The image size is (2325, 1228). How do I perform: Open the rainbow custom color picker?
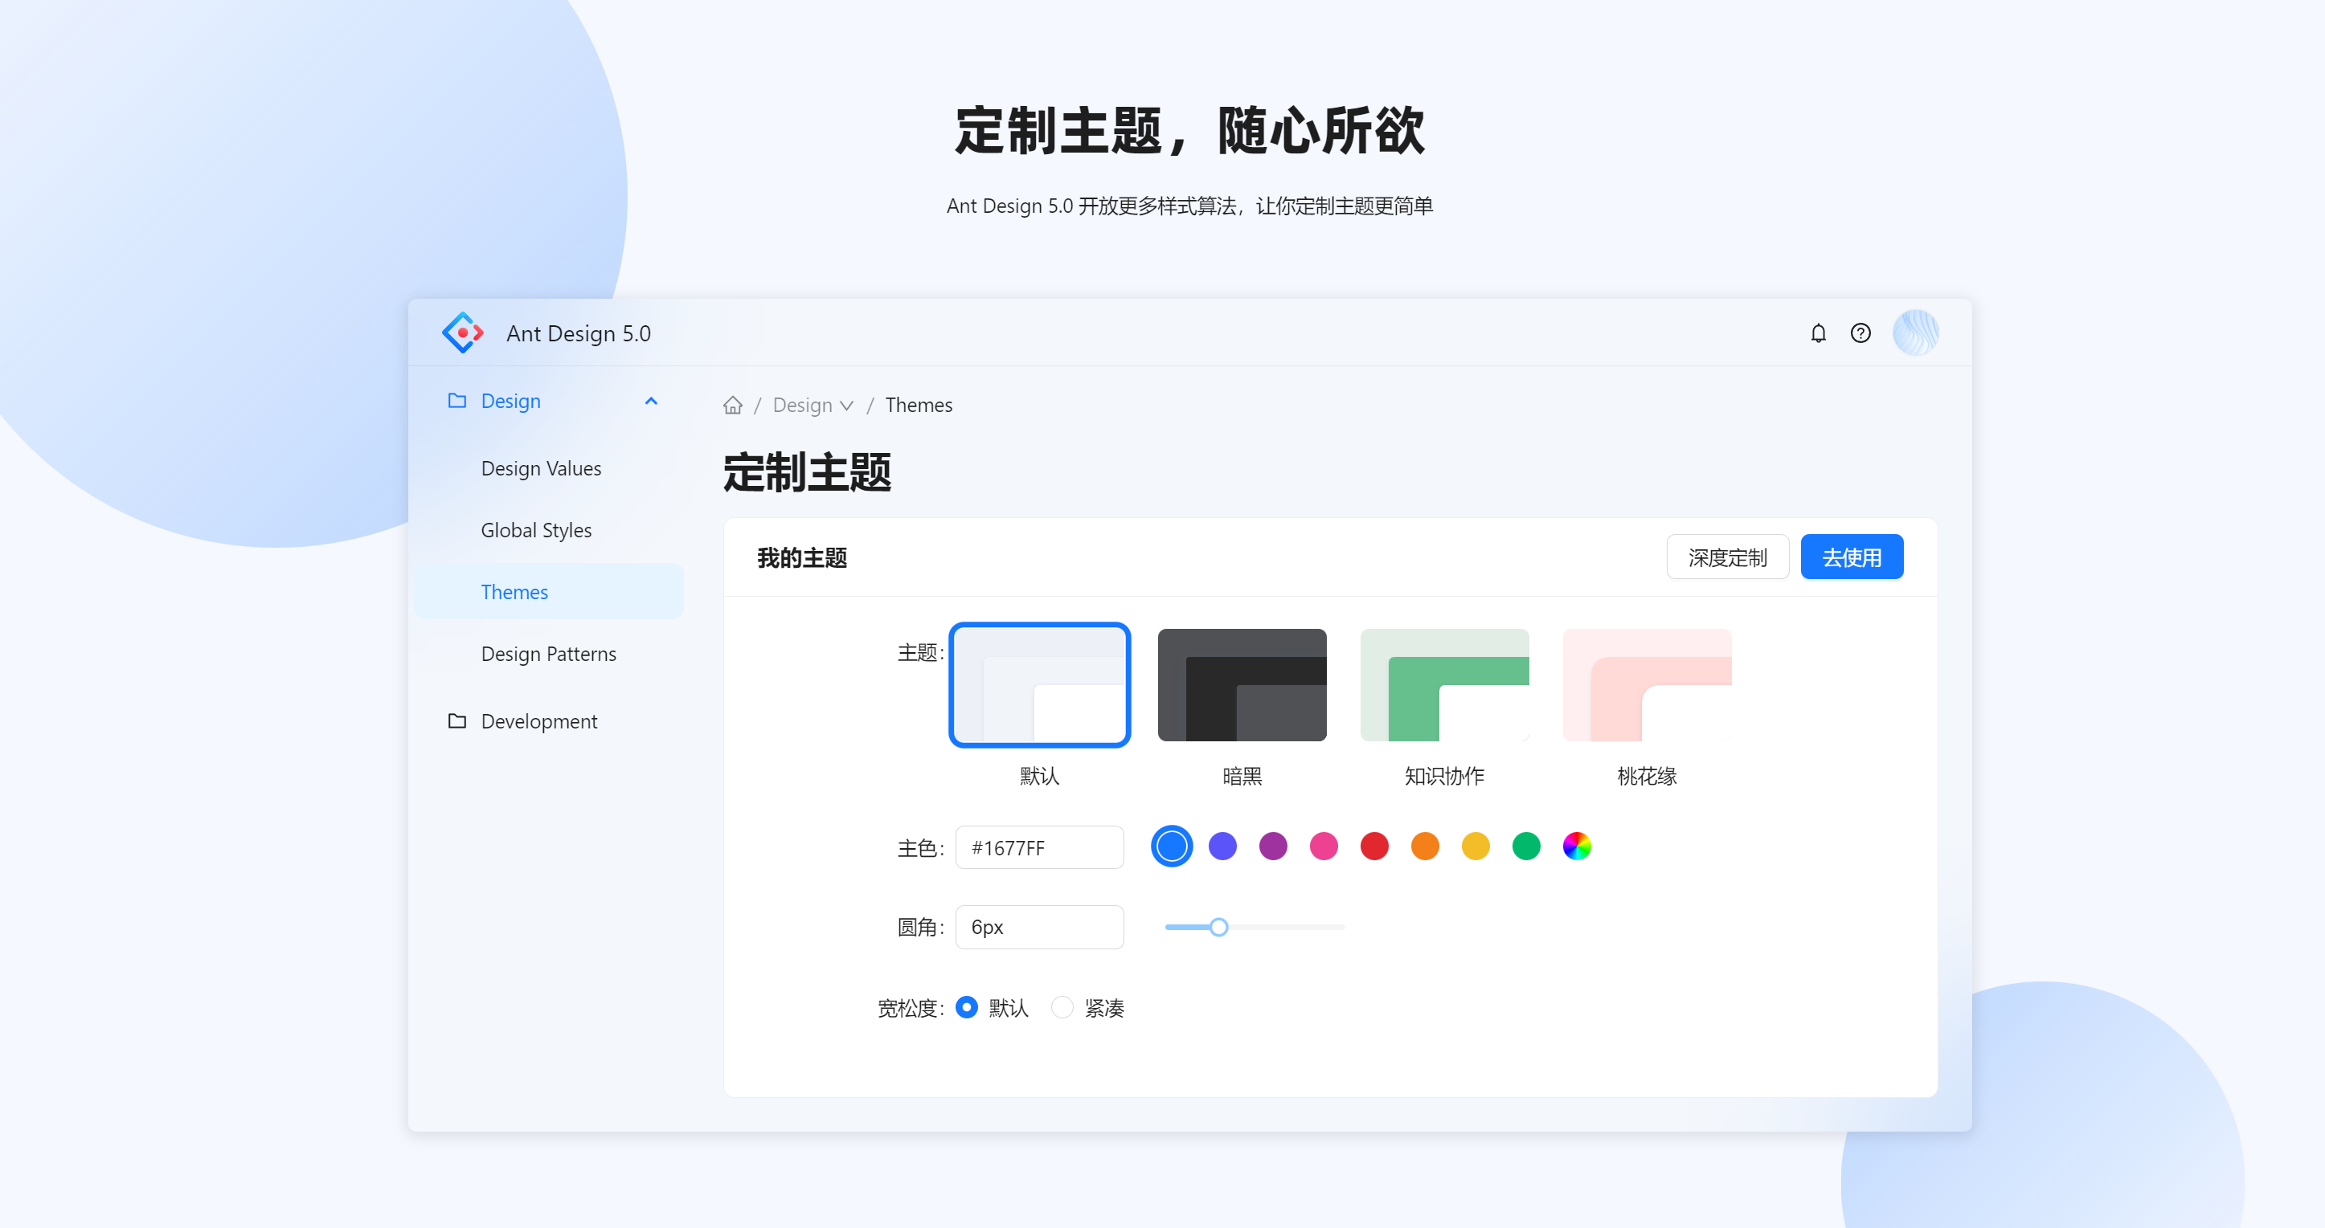point(1576,847)
